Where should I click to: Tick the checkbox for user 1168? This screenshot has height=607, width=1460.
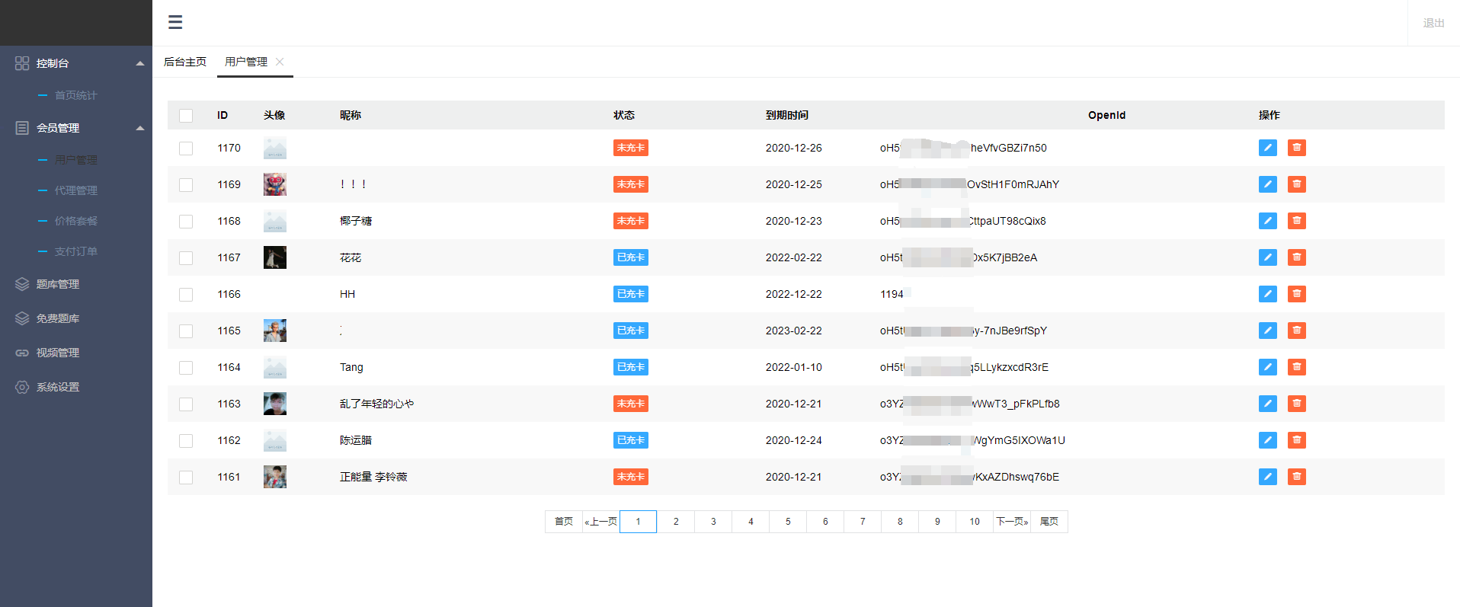click(x=186, y=222)
